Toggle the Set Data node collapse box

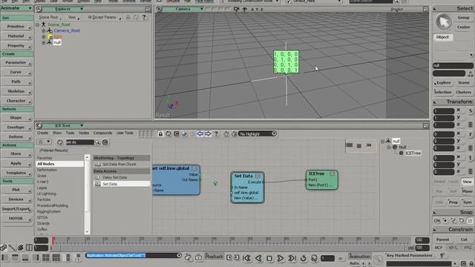tap(258, 176)
